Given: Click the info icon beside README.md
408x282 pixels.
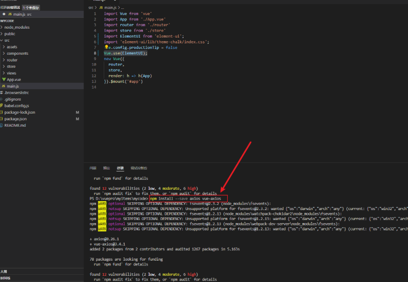Looking at the screenshot, I should coord(2,125).
